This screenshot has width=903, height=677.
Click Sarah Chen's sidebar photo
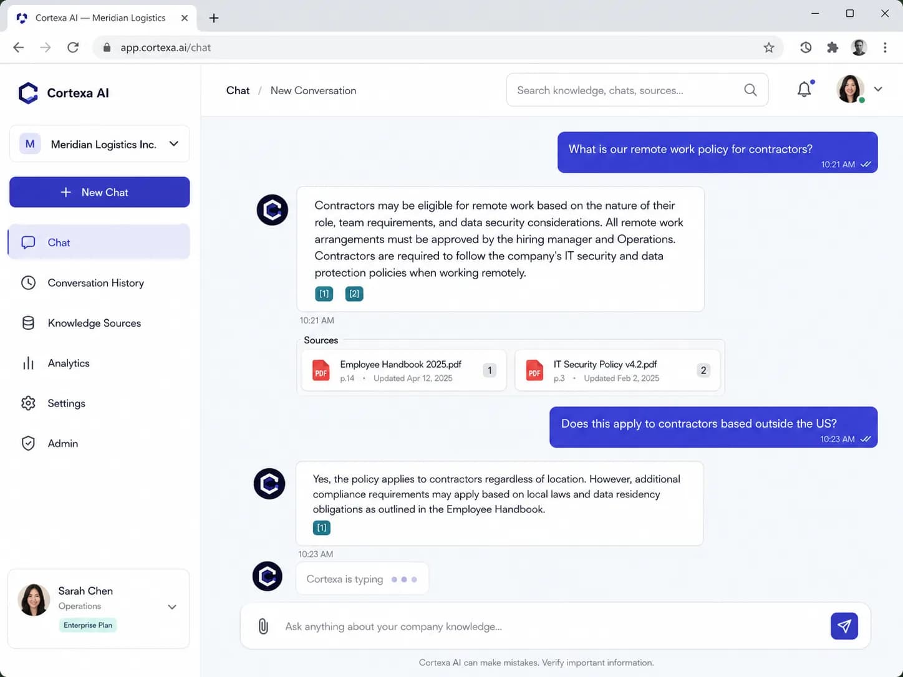point(34,599)
